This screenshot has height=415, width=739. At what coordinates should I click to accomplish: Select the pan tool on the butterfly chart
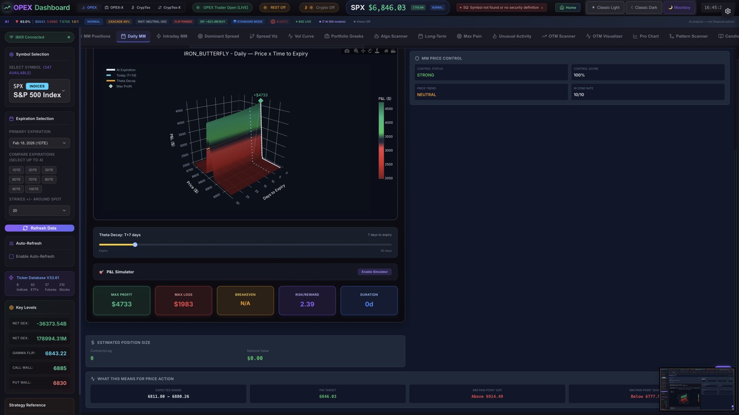[x=363, y=51]
